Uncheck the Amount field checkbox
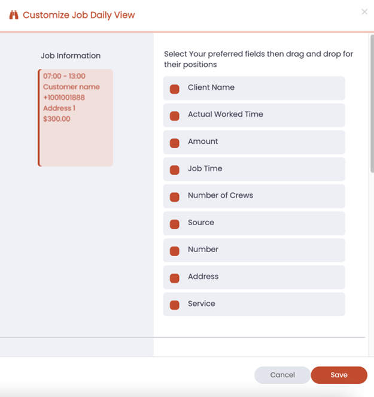This screenshot has width=374, height=397. click(175, 143)
